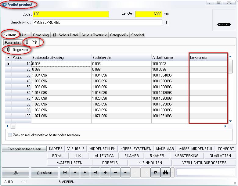
Task: Open dropdown next to binoculars button
Action: click(173, 172)
